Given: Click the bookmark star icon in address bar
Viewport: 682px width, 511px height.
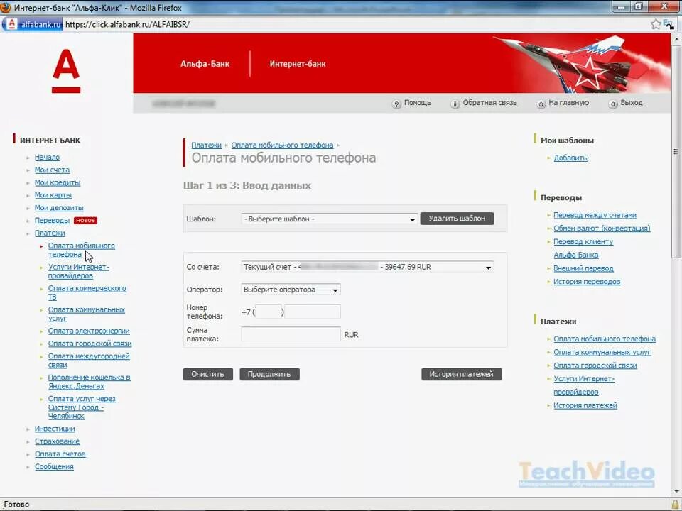Looking at the screenshot, I should [656, 24].
